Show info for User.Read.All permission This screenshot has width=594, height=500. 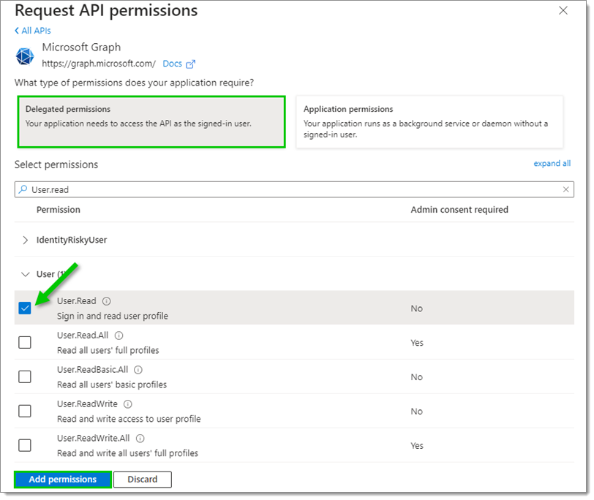coord(119,336)
